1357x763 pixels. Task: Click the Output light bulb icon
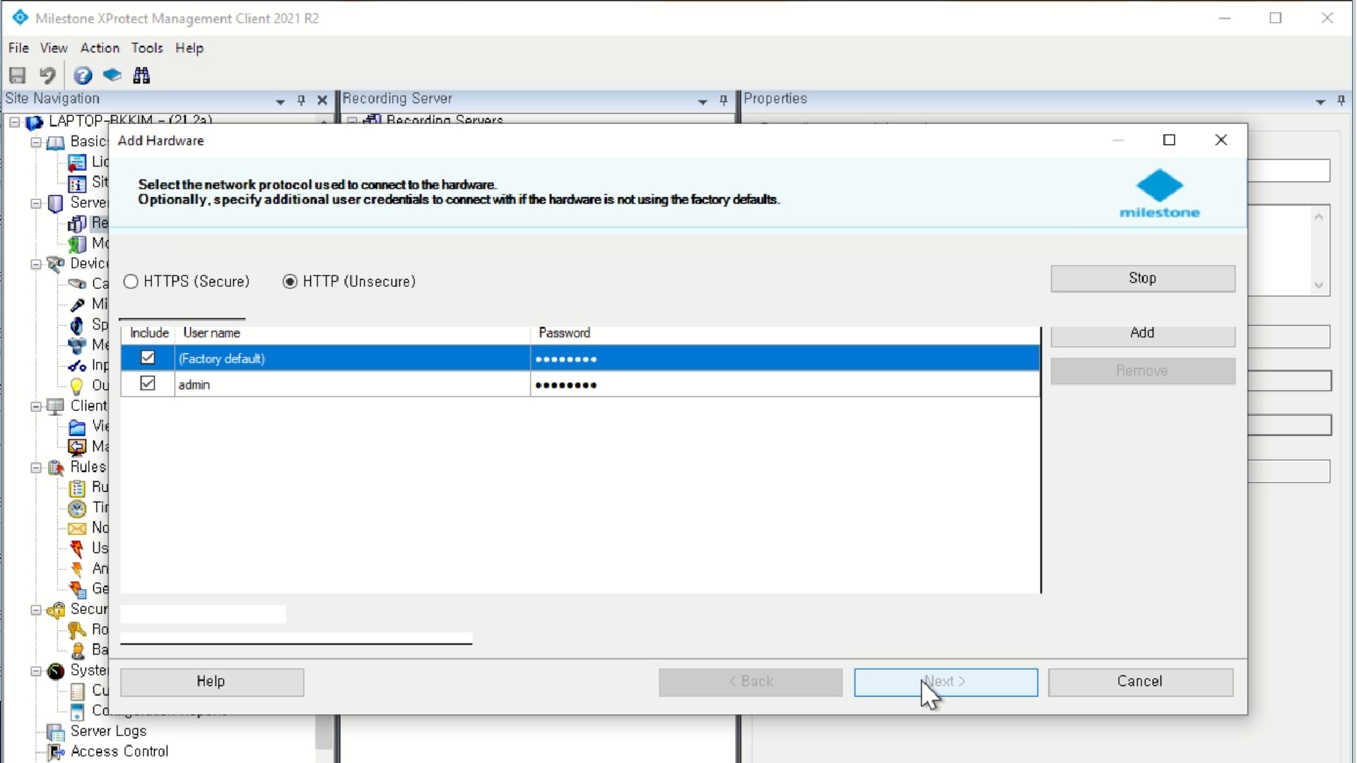pos(77,386)
